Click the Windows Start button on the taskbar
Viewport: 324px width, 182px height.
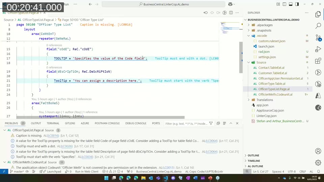pos(106,178)
